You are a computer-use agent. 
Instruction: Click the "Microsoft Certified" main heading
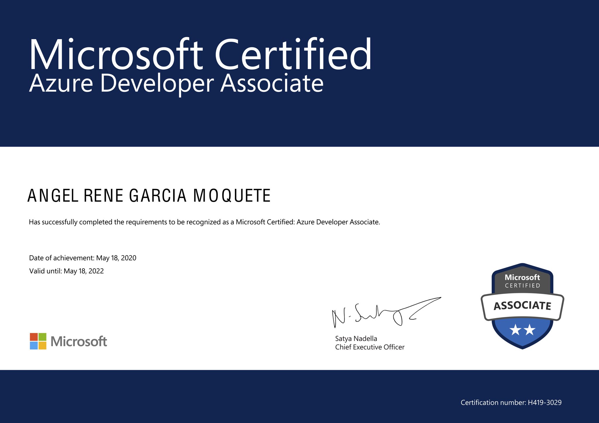pyautogui.click(x=200, y=55)
